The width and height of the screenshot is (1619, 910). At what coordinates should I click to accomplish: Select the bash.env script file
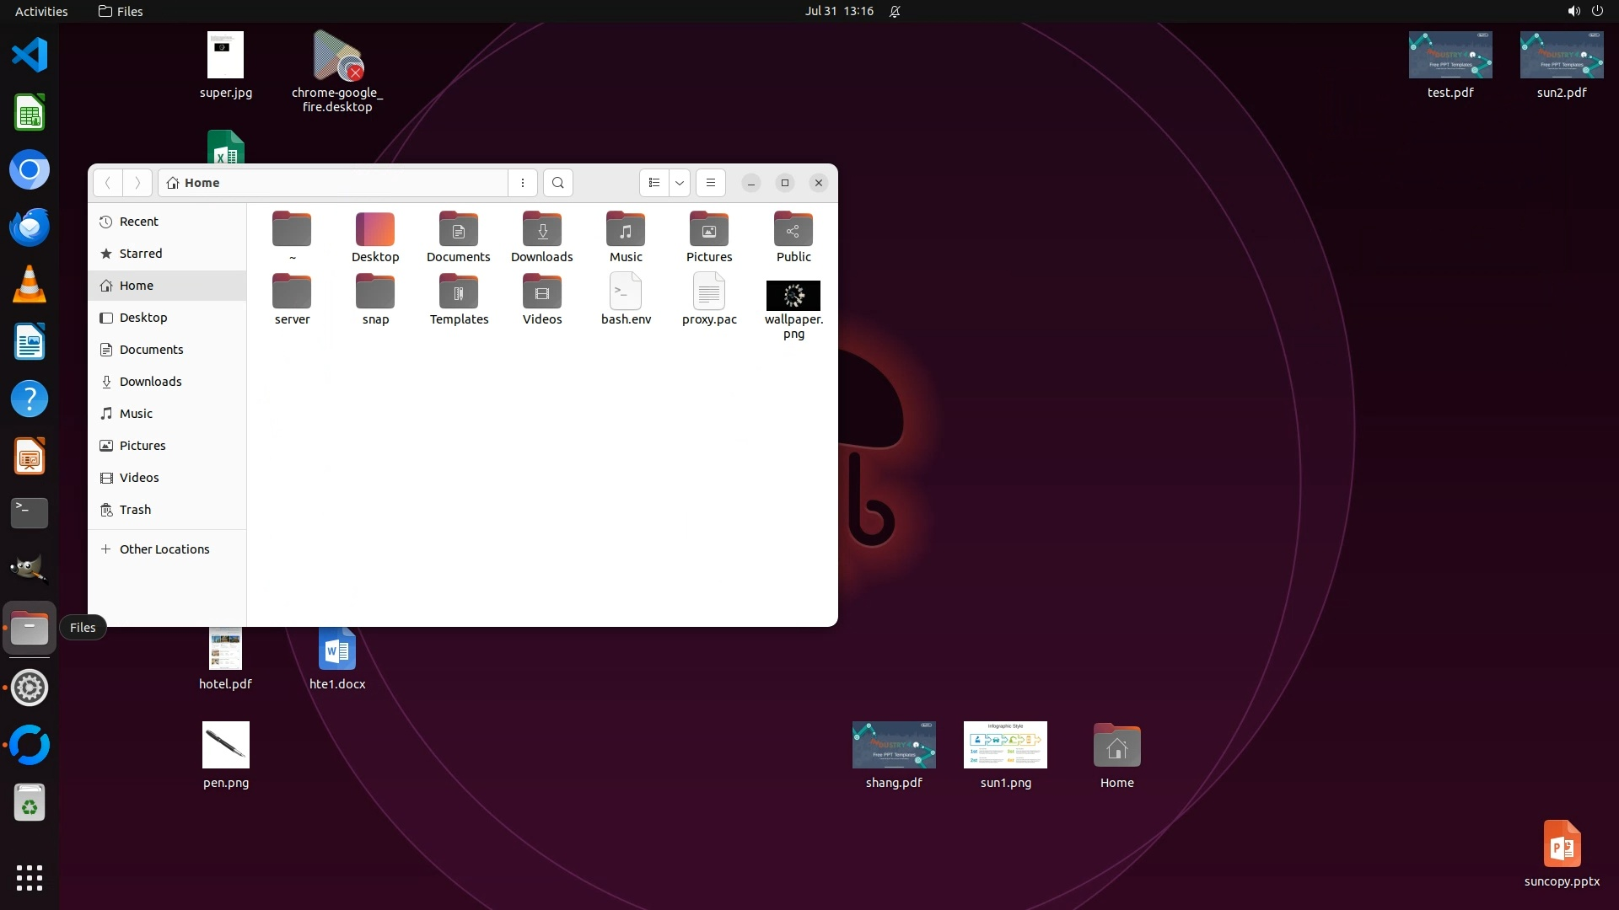(x=626, y=292)
